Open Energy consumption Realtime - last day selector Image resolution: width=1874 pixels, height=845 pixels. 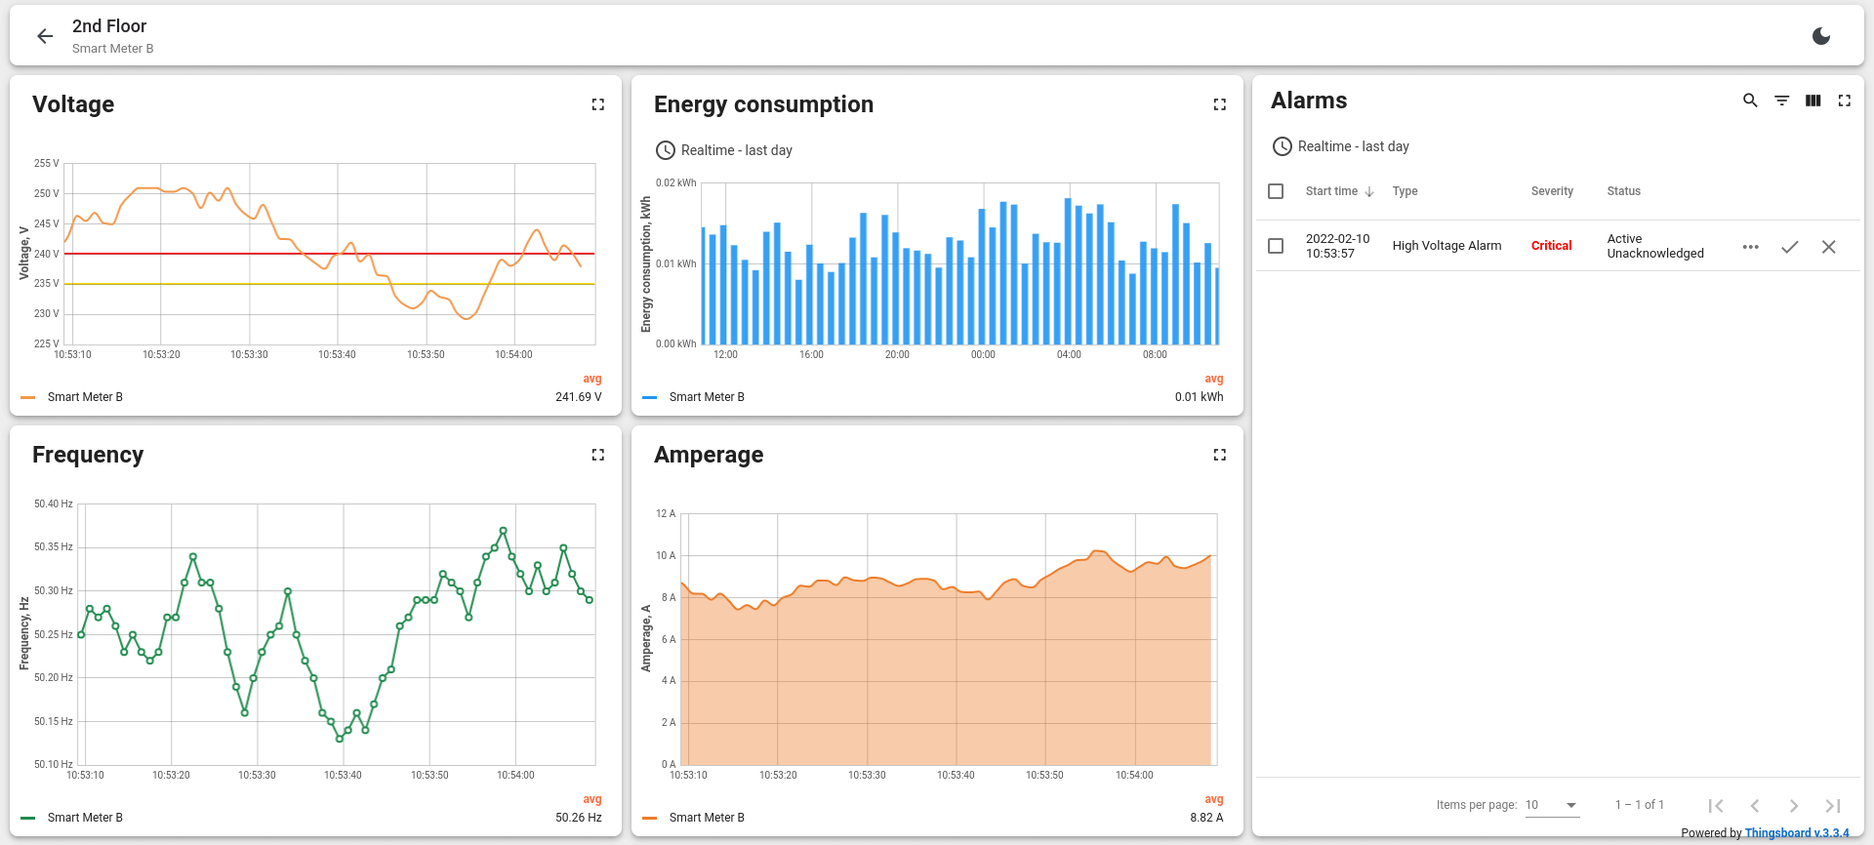(724, 150)
